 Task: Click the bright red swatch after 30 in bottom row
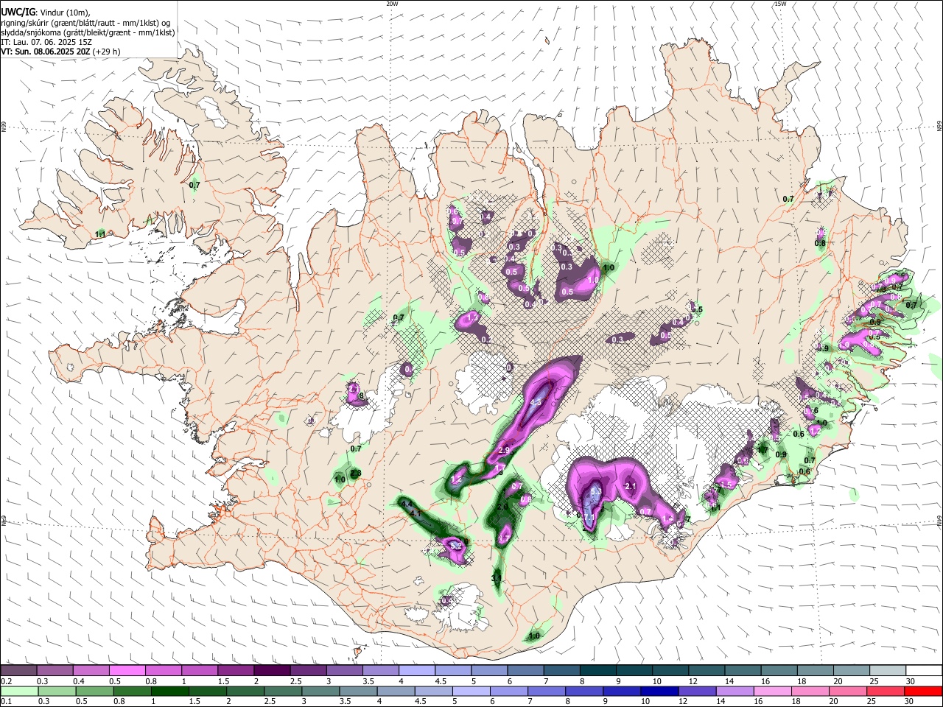click(x=924, y=691)
